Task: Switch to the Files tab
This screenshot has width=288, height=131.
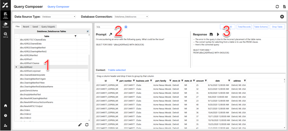Action: click(x=18, y=27)
